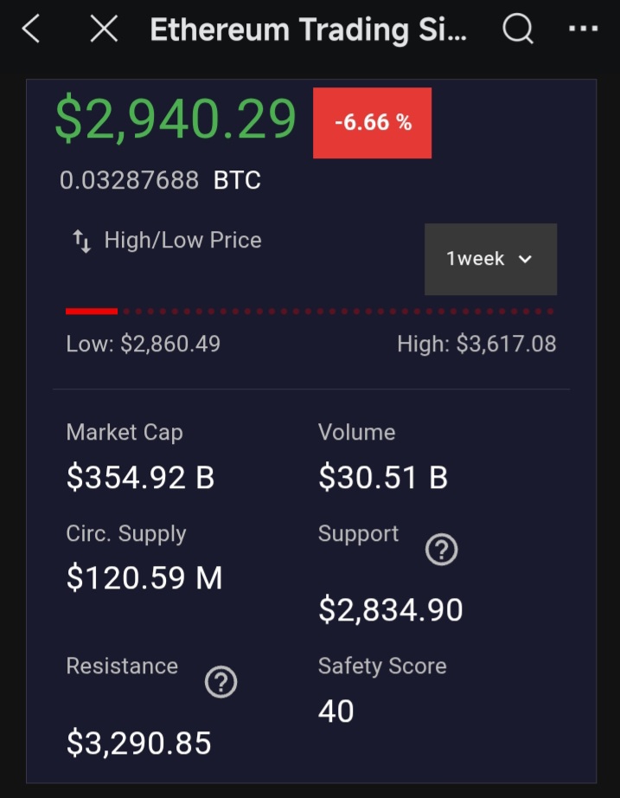
Task: Open the three-dot more options menu
Action: click(583, 29)
